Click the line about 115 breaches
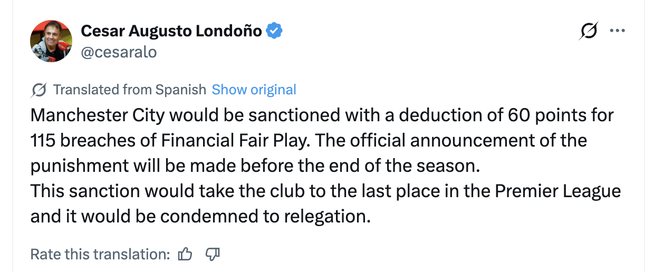 coord(309,140)
